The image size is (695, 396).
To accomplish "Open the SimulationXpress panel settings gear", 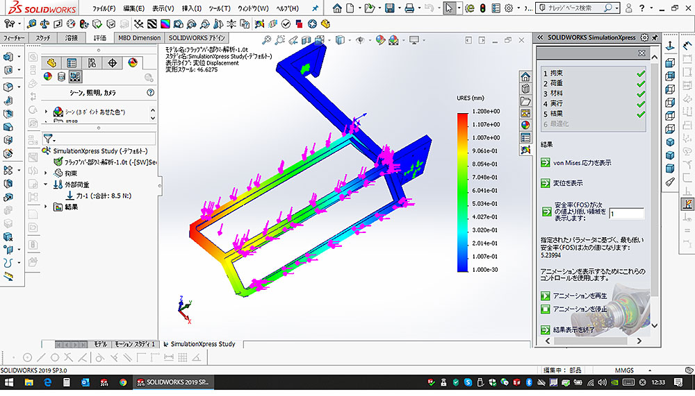I will tap(644, 37).
